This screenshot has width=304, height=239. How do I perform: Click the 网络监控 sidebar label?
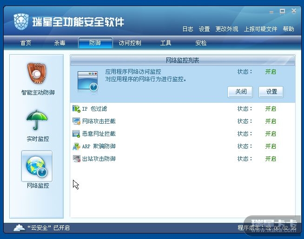click(38, 186)
